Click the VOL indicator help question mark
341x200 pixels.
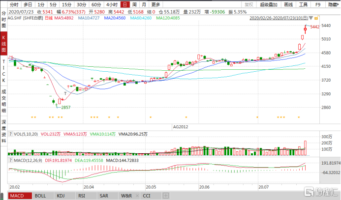10,134
